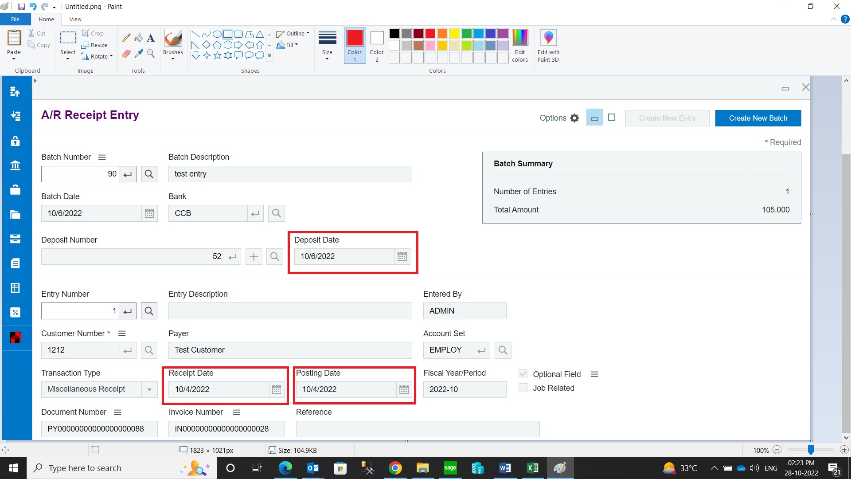Toggle the split-view layout button
The height and width of the screenshot is (479, 851).
click(x=594, y=118)
